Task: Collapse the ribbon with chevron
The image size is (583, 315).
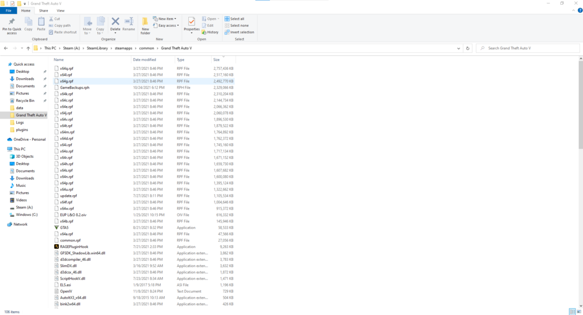Action: (x=573, y=11)
